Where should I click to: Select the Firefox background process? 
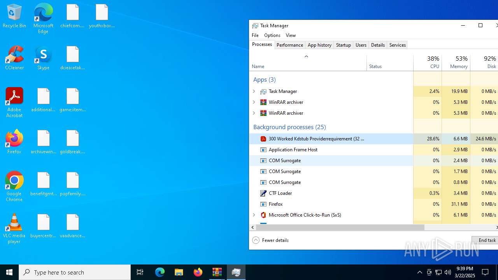click(x=373, y=204)
